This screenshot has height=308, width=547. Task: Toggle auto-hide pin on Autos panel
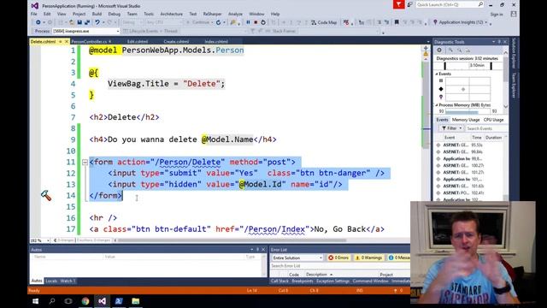click(x=257, y=249)
